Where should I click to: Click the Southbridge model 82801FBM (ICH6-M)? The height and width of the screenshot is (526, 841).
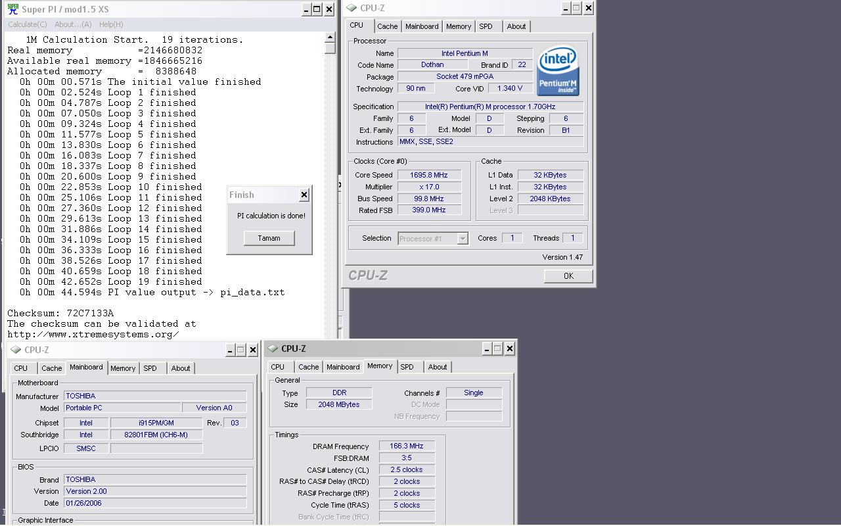coord(156,435)
